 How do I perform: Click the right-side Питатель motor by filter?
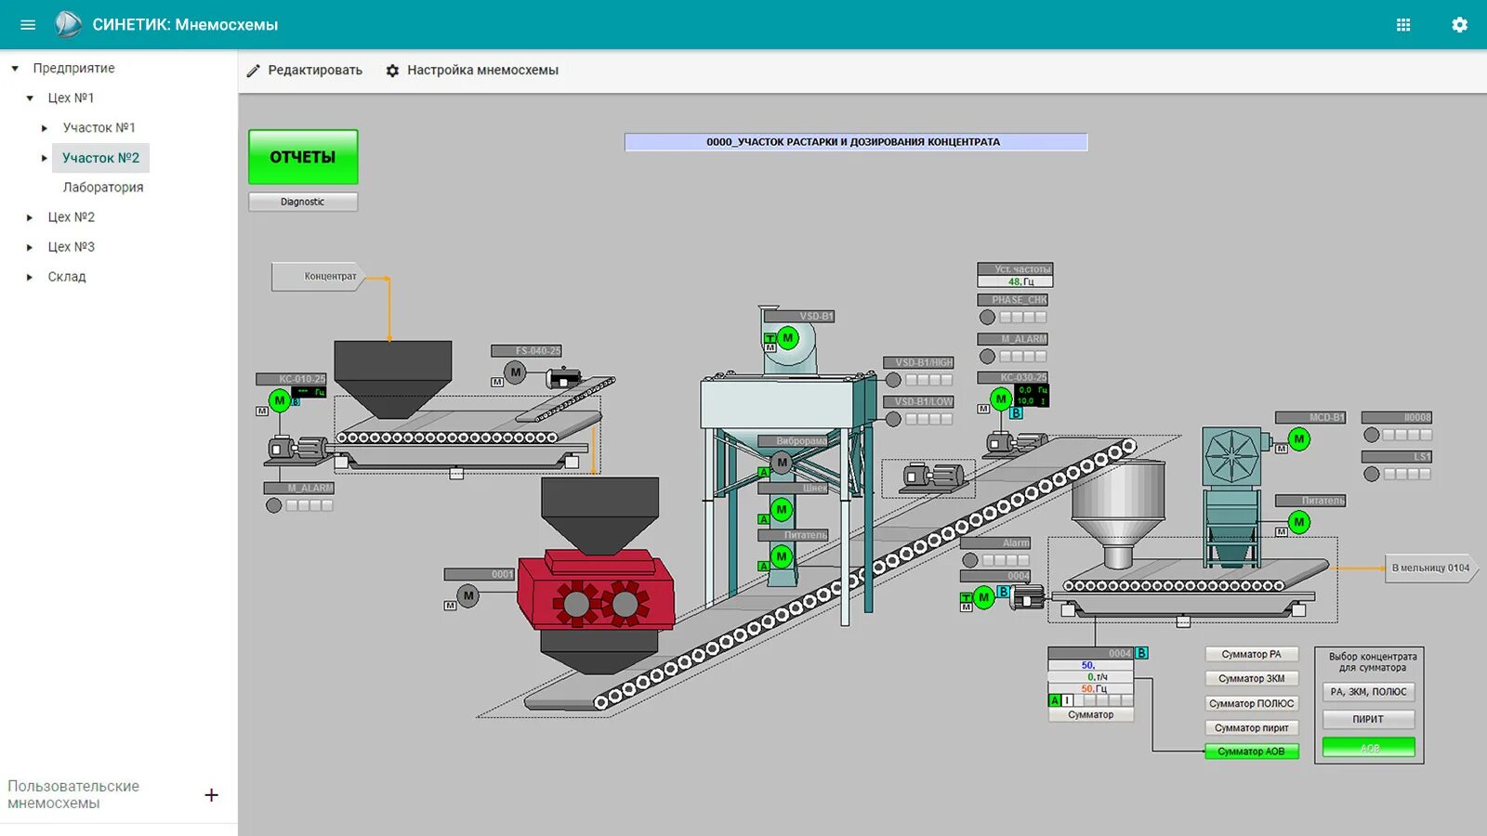pos(1299,523)
